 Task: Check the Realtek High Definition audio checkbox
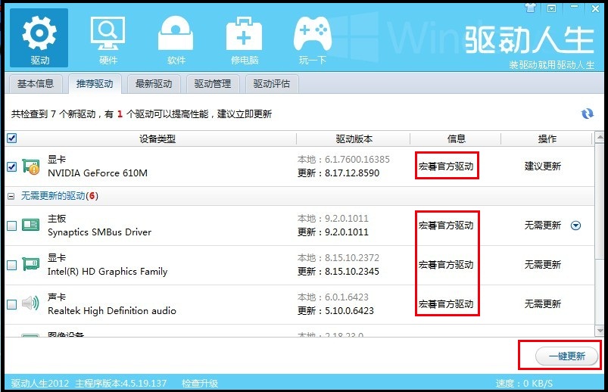(12, 304)
